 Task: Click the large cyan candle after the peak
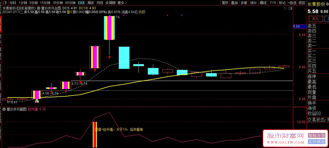point(124,57)
